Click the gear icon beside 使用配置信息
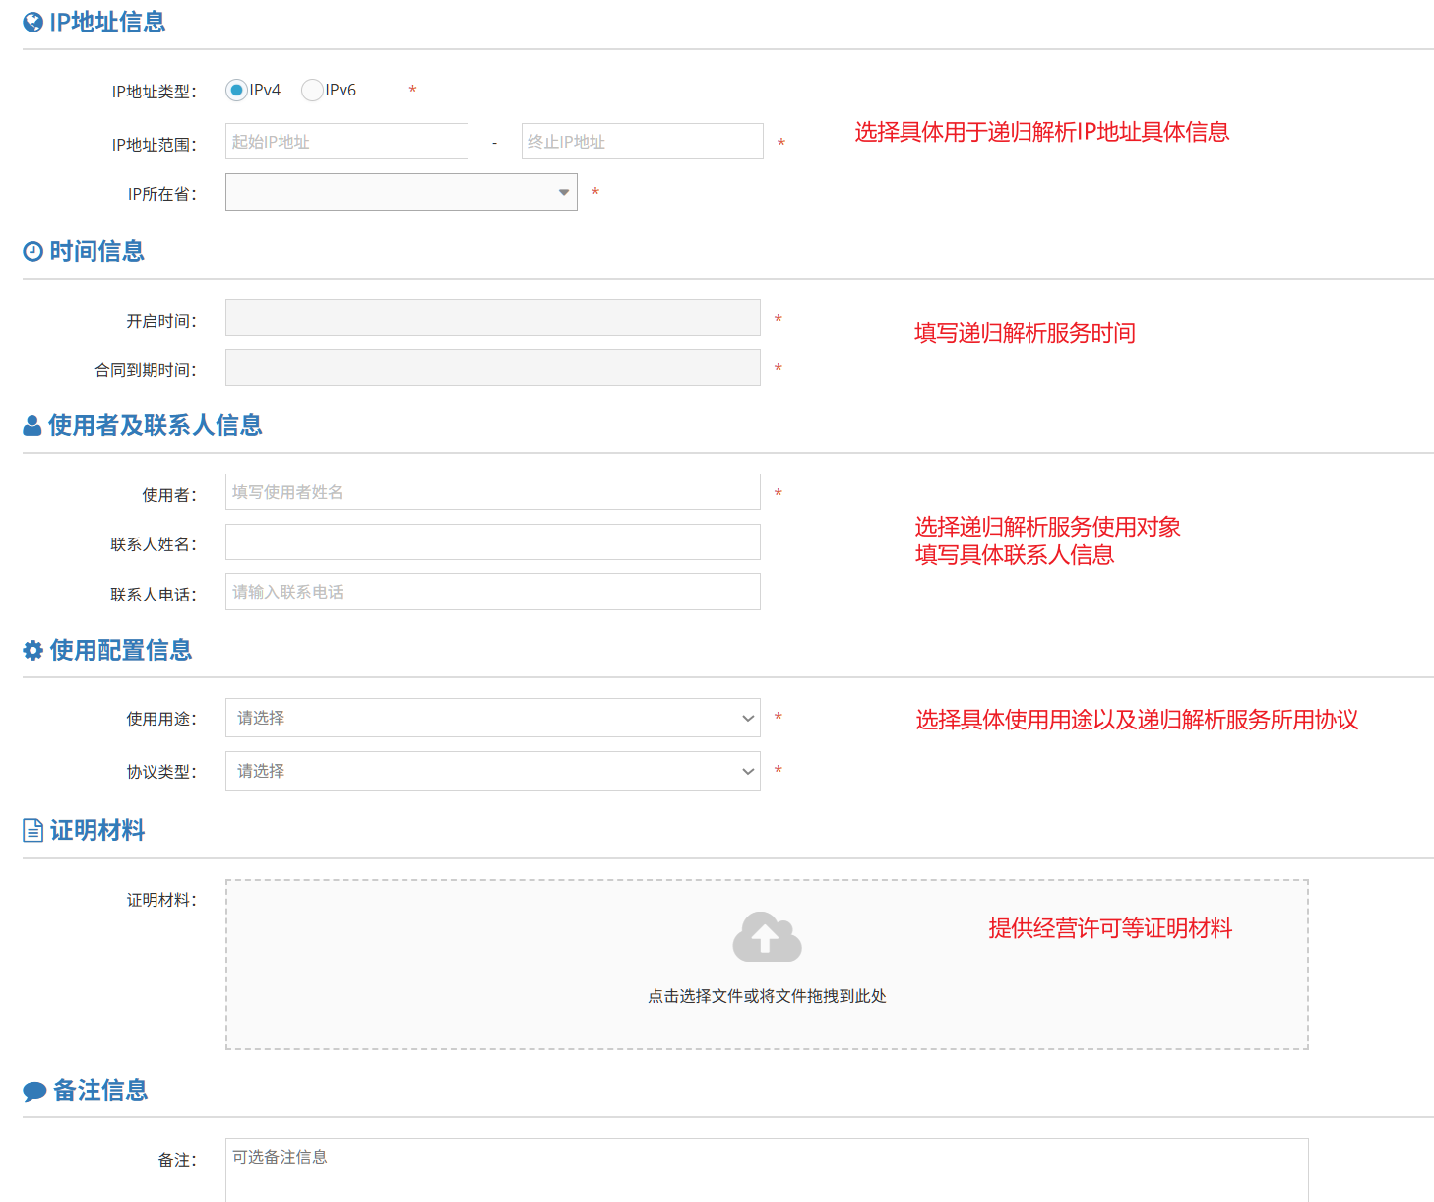1434x1202 pixels. [x=33, y=651]
